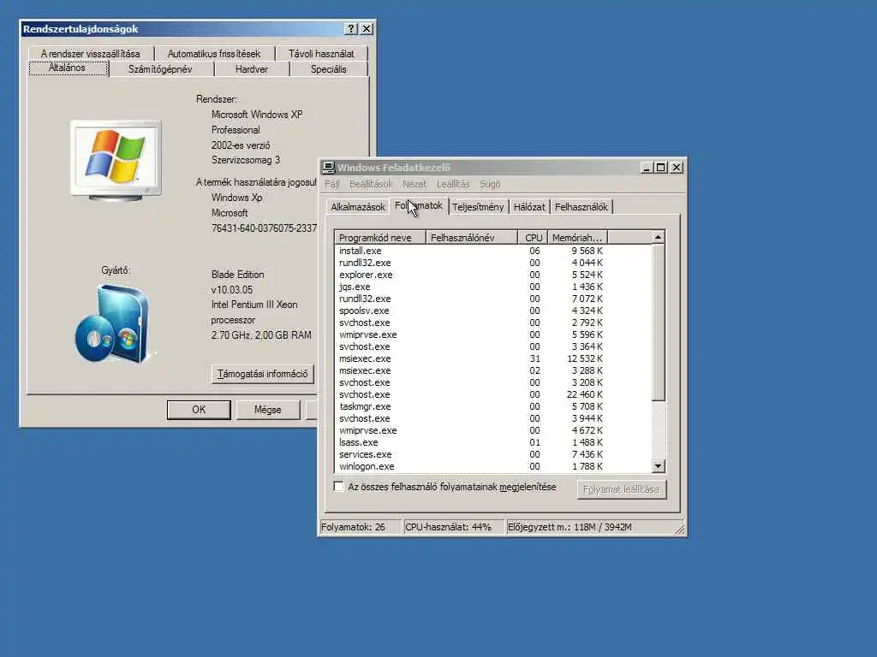Sort by Felhasználónév column header

472,238
